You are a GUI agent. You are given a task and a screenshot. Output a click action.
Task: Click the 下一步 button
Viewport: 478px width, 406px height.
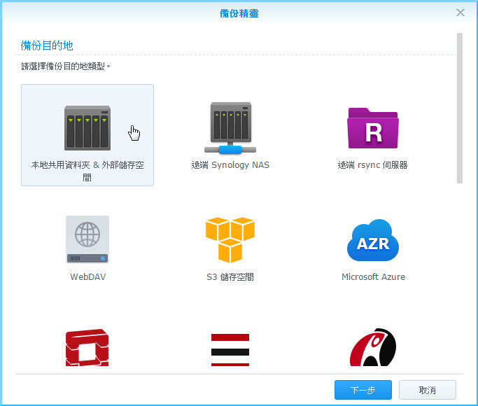tap(363, 389)
